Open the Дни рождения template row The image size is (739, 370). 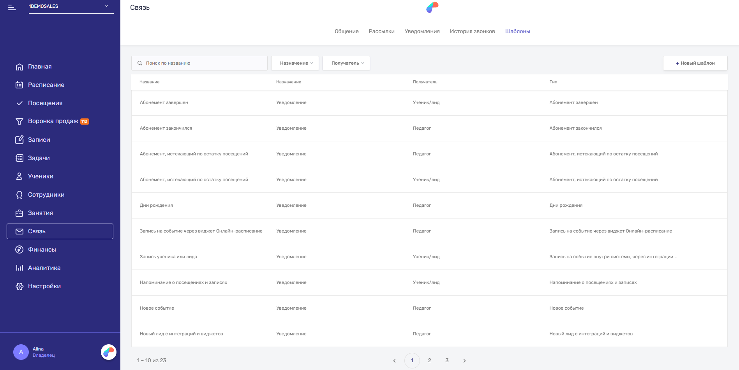coord(429,206)
